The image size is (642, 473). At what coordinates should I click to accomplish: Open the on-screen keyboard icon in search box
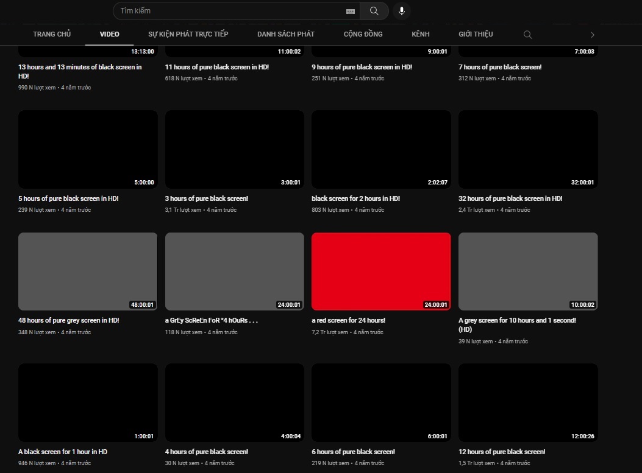(x=350, y=11)
